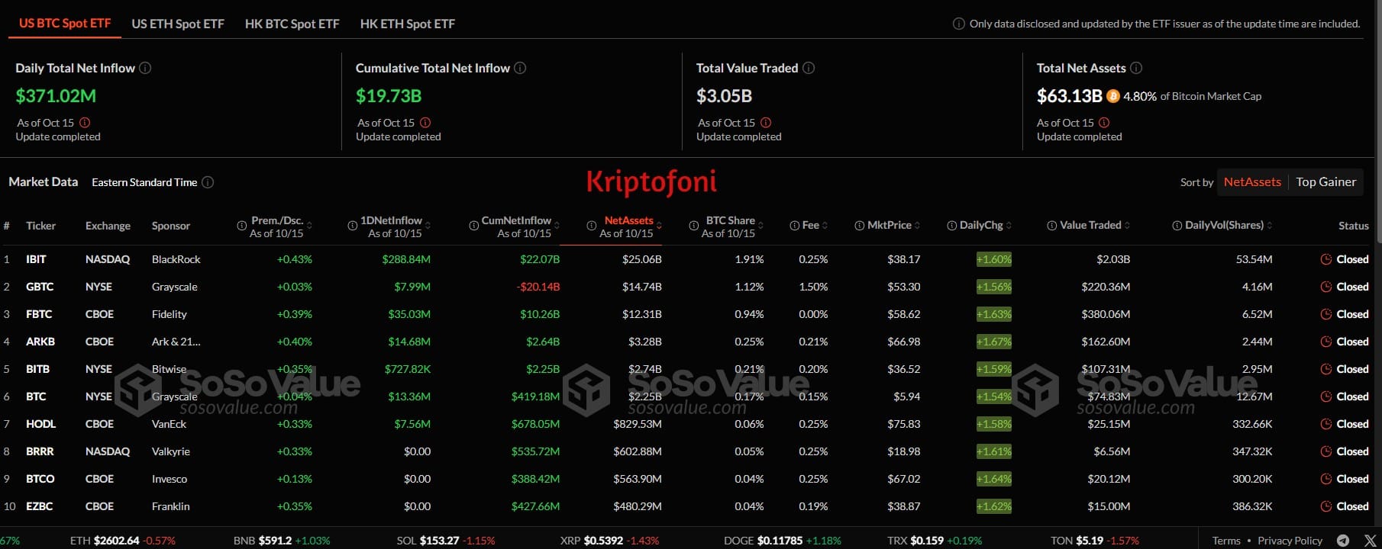
Task: Click info icon next to Eastern Standard Time
Action: coord(208,182)
